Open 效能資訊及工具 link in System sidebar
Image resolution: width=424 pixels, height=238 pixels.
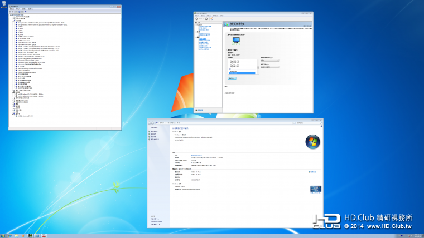click(x=156, y=224)
